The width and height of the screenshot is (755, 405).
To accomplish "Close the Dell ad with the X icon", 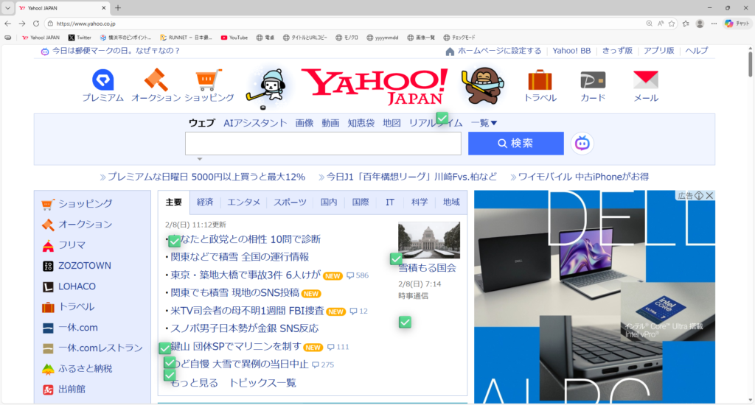I will pos(709,196).
